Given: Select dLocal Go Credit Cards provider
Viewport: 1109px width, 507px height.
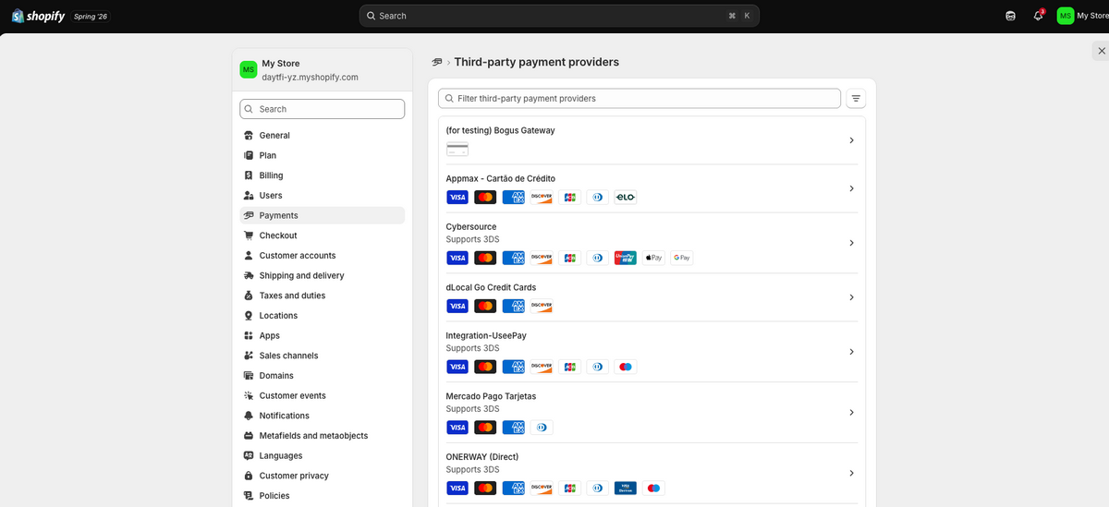Looking at the screenshot, I should [x=652, y=297].
